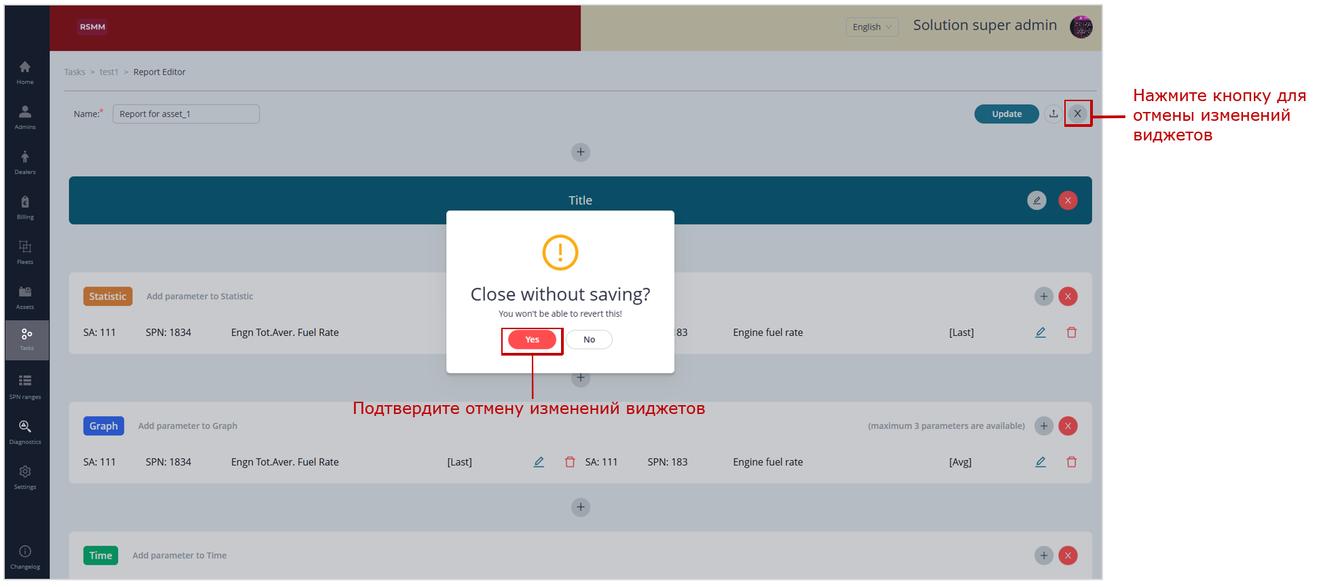Open Changelog at sidebar bottom
This screenshot has width=1317, height=587.
(25, 556)
